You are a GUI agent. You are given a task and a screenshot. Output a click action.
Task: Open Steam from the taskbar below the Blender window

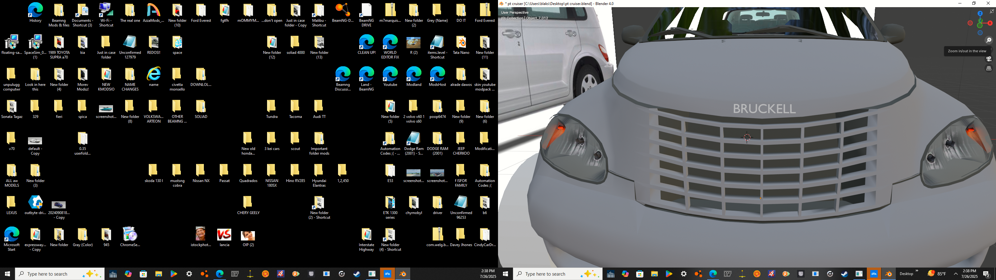coord(844,274)
